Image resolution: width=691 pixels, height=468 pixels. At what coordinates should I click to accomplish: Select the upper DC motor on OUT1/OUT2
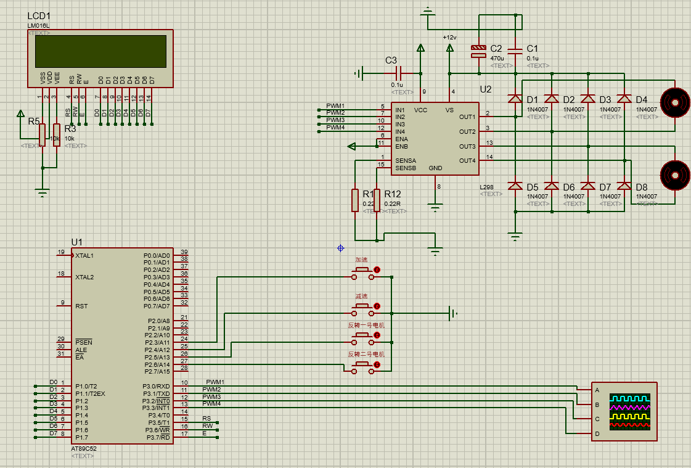click(x=675, y=103)
